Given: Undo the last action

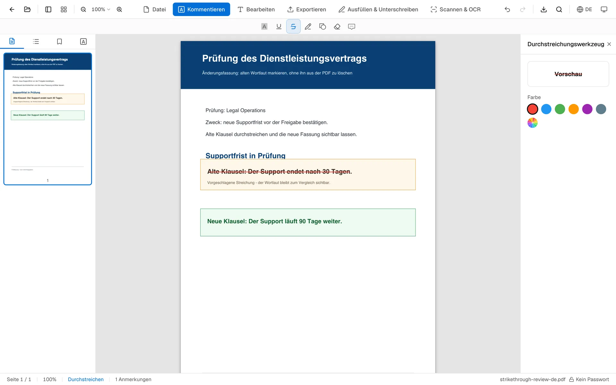Looking at the screenshot, I should (507, 9).
